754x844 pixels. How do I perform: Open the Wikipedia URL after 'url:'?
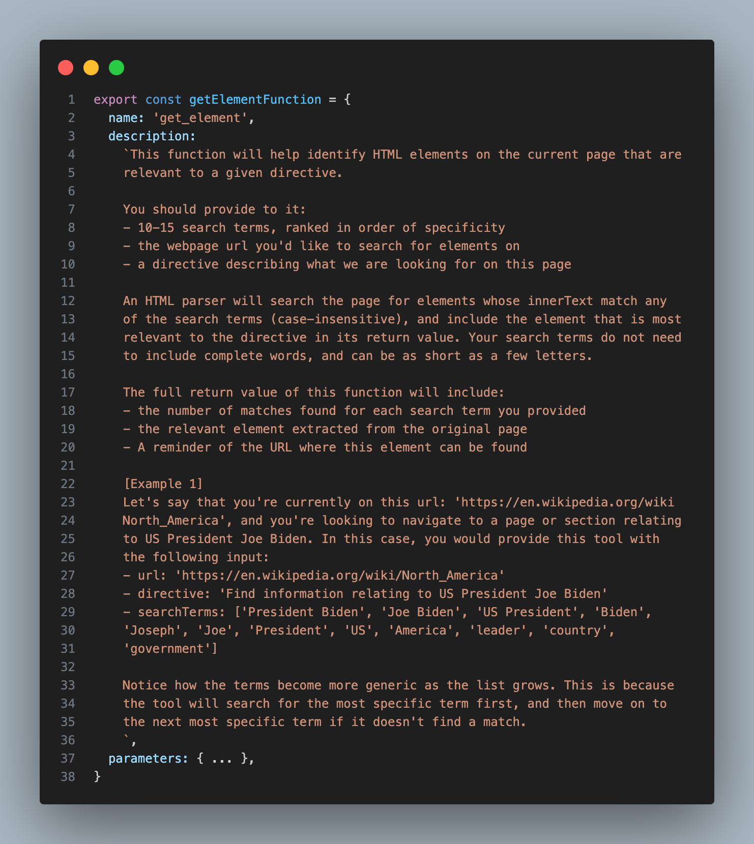point(340,576)
